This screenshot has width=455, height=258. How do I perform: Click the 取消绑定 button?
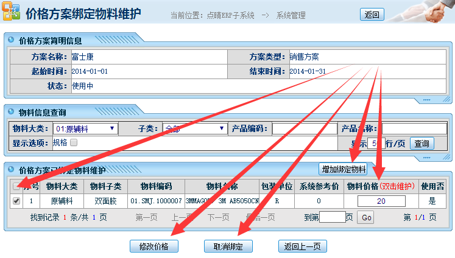click(228, 246)
